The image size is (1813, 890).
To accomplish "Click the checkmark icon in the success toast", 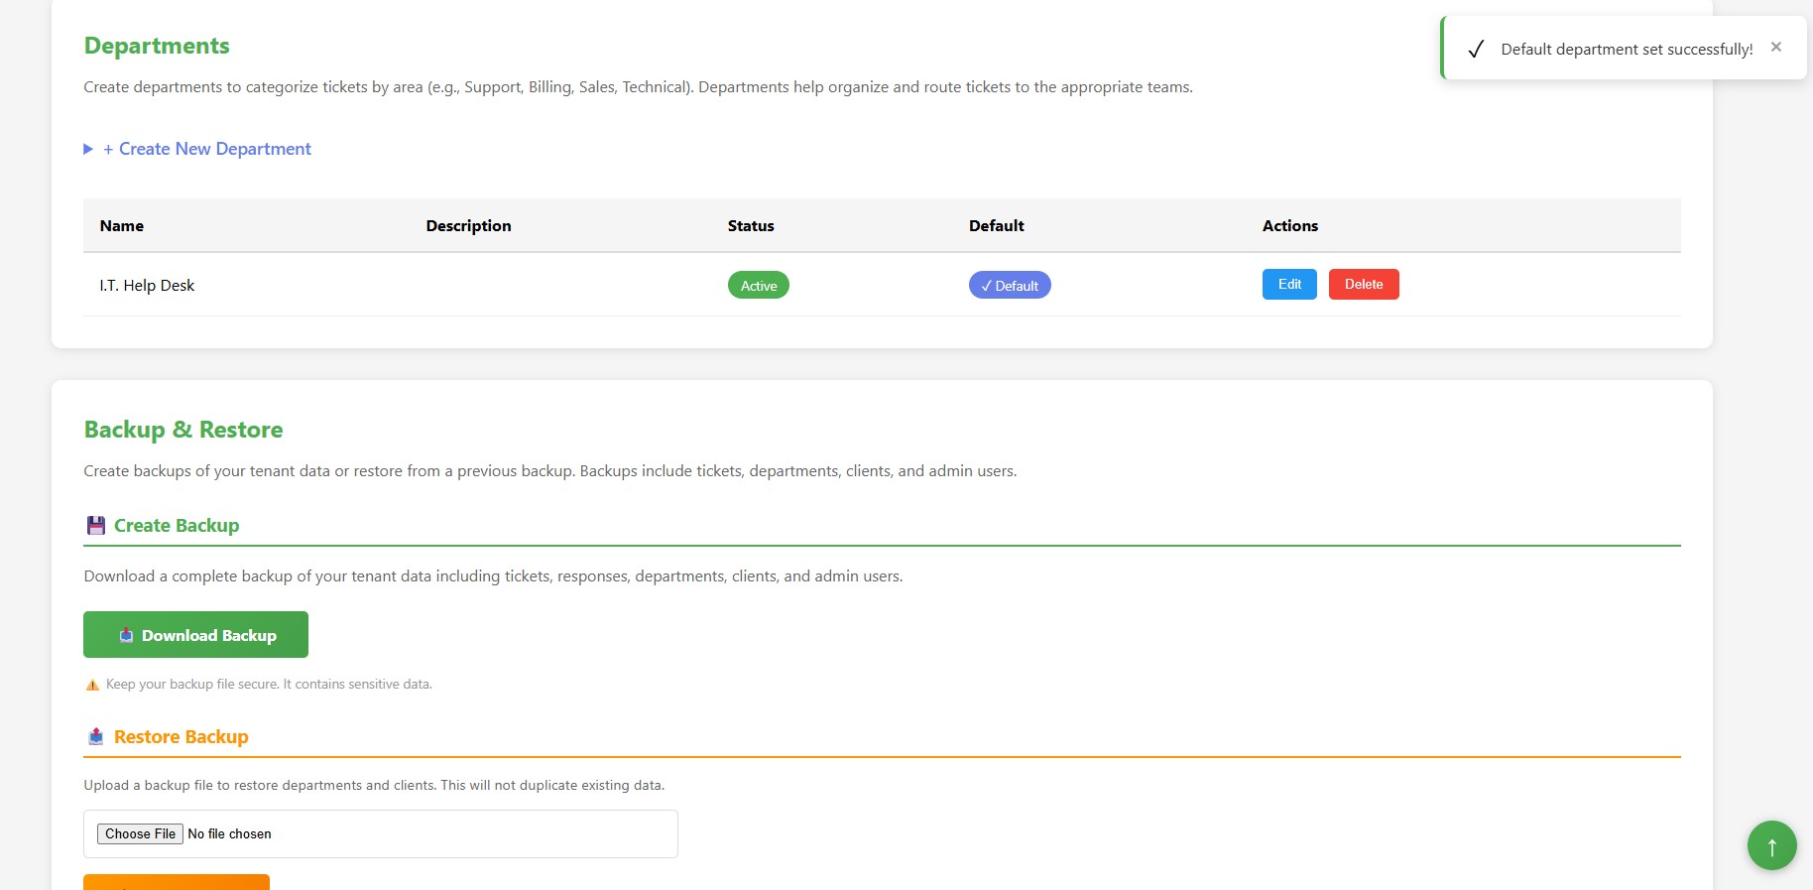I will (x=1475, y=50).
